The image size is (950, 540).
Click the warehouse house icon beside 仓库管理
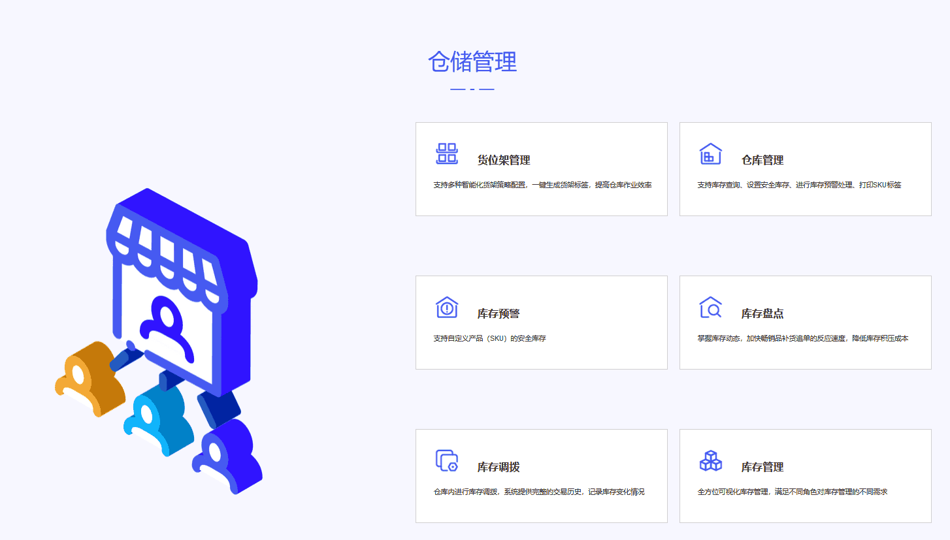pyautogui.click(x=710, y=154)
